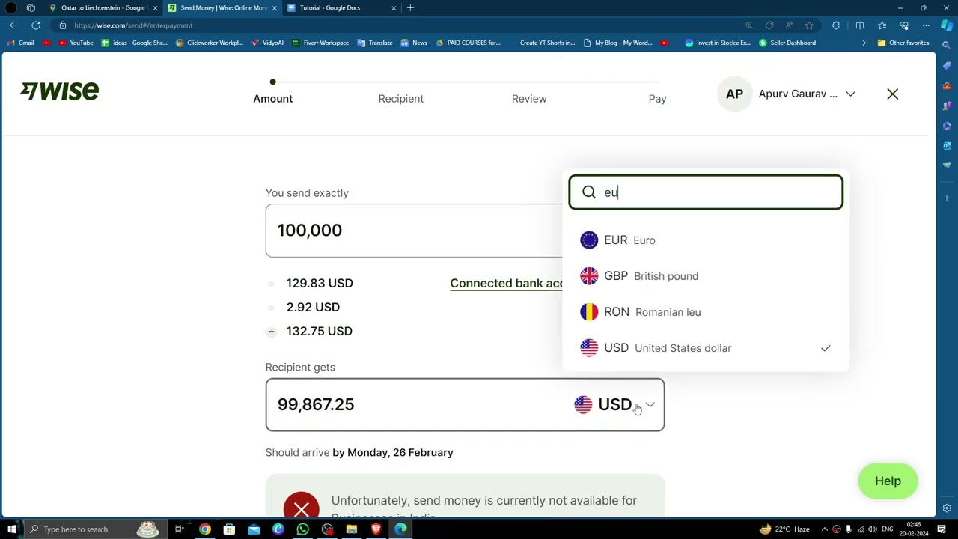Select GBP British pound from the list
The height and width of the screenshot is (539, 958).
coord(706,276)
